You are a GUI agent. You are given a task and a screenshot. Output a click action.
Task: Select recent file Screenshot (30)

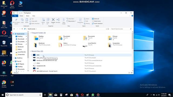[41, 66]
